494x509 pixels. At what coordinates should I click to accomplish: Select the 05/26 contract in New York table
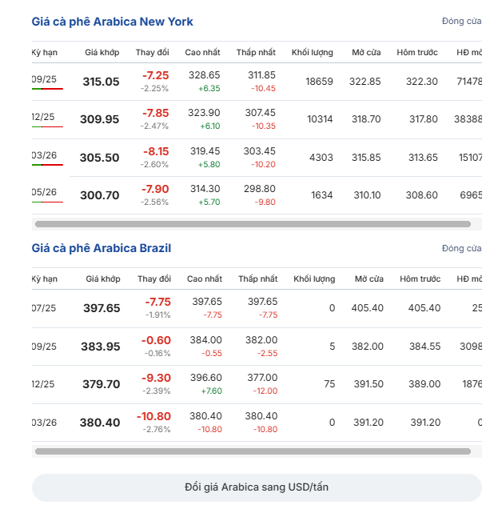(44, 192)
